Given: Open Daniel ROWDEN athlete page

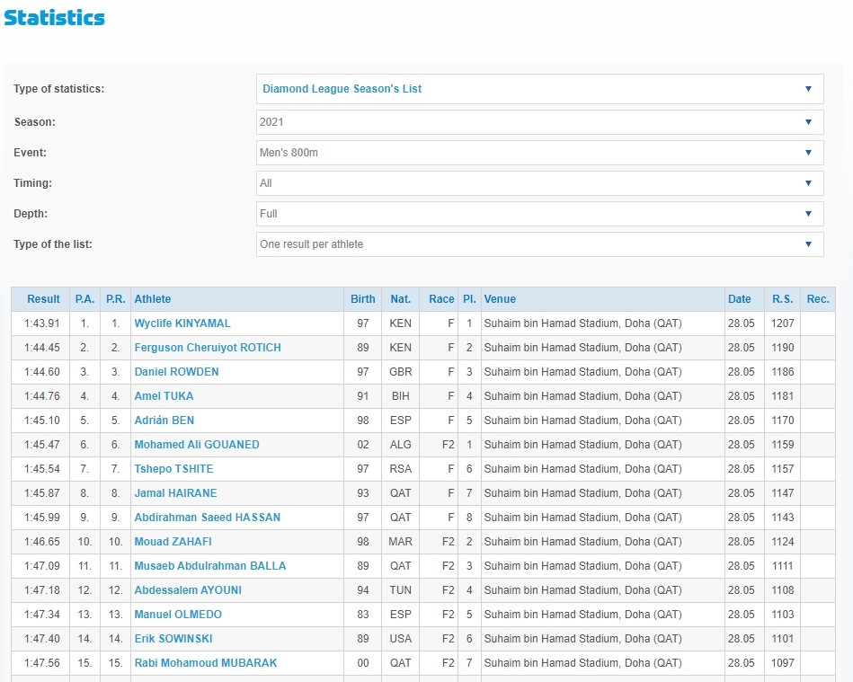Looking at the screenshot, I should coord(176,372).
